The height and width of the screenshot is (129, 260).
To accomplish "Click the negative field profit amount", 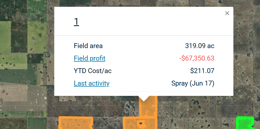I will 197,58.
